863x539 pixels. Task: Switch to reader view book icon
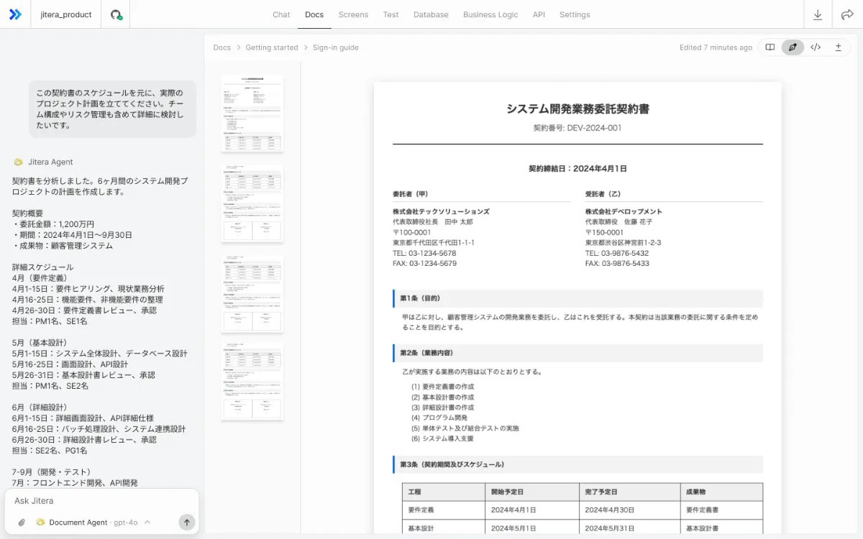[770, 47]
